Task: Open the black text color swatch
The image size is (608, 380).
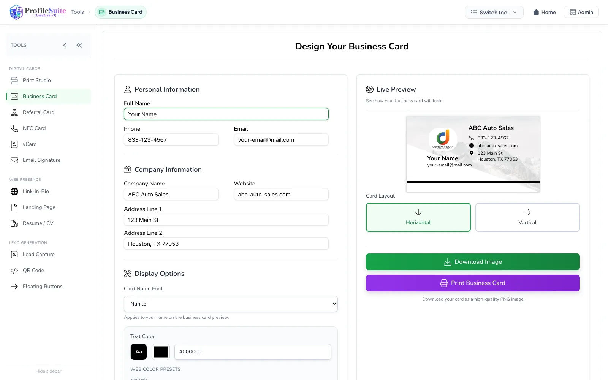Action: click(x=160, y=352)
